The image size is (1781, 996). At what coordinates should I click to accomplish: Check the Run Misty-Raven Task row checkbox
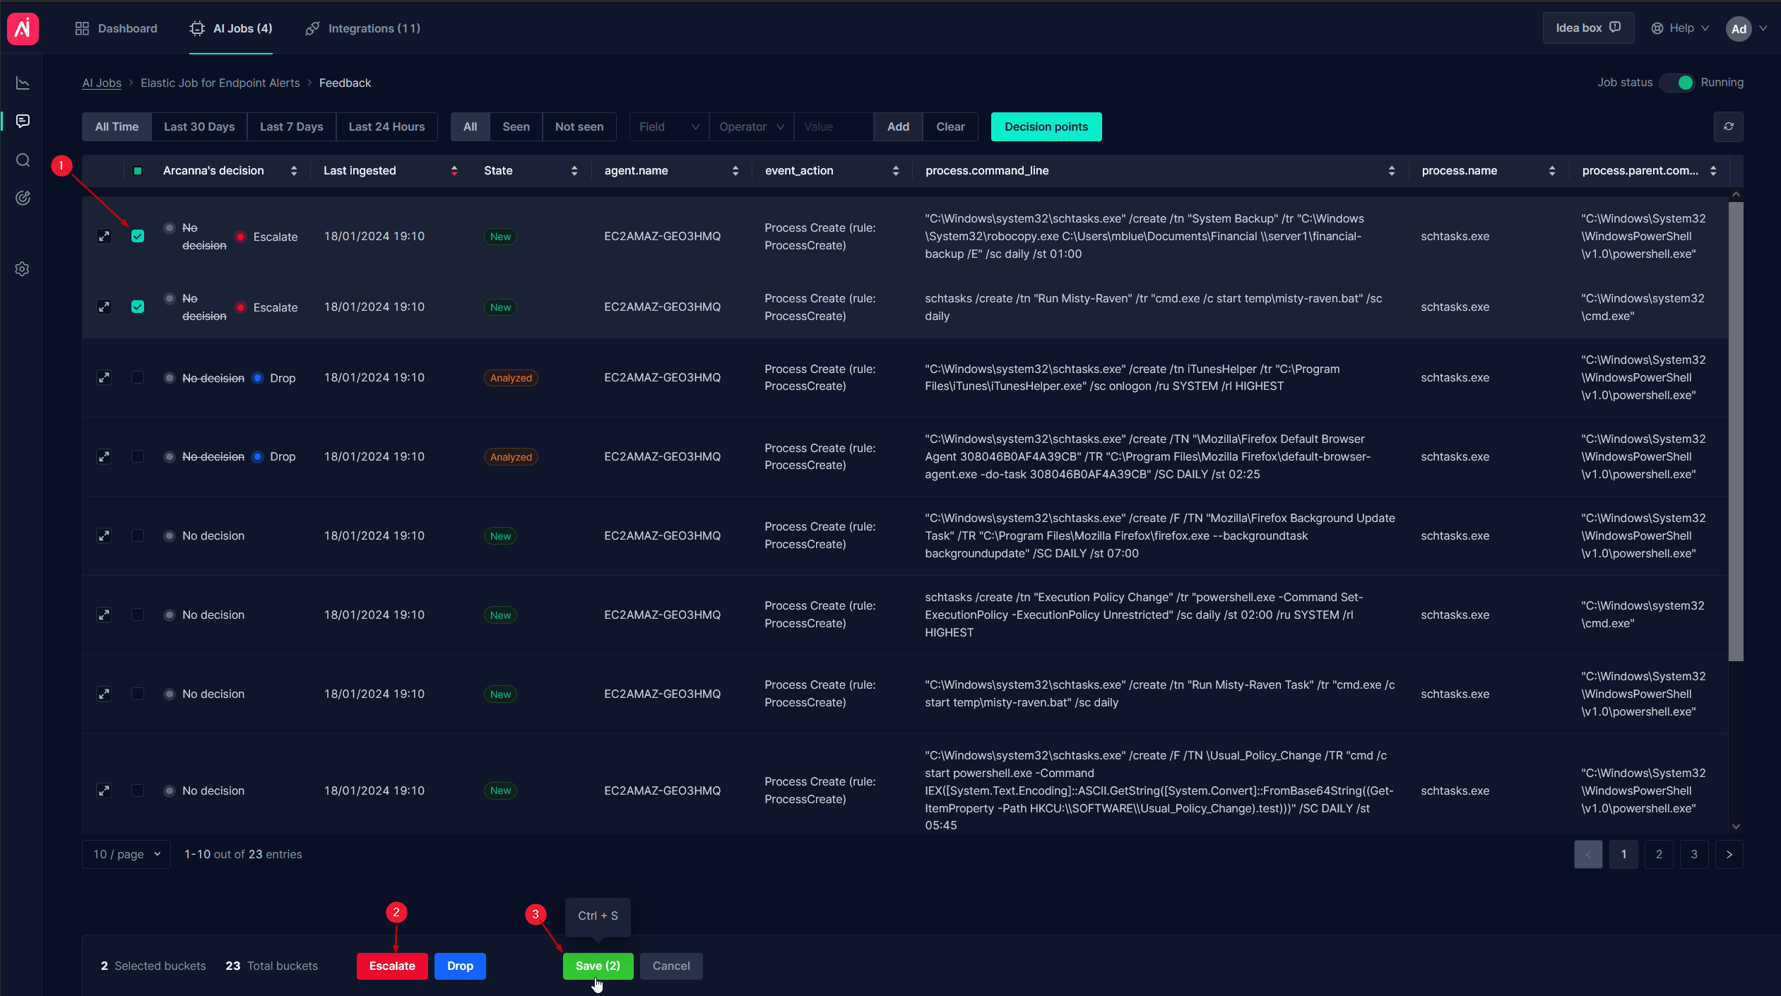(138, 694)
